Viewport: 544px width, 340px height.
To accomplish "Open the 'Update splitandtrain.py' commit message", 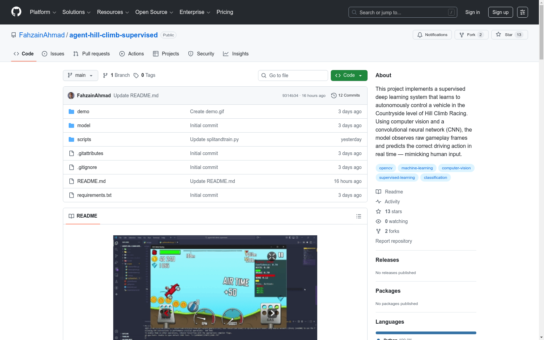I will pos(215,139).
